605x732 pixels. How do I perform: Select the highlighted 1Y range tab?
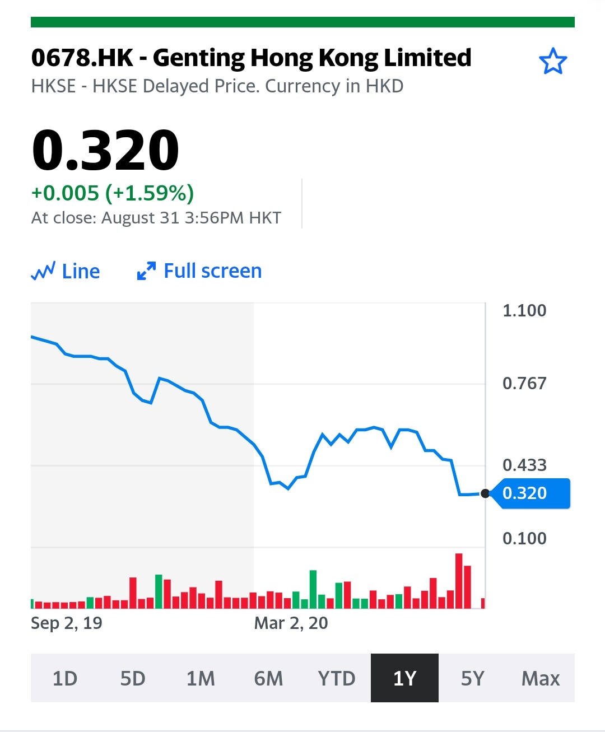(x=404, y=678)
